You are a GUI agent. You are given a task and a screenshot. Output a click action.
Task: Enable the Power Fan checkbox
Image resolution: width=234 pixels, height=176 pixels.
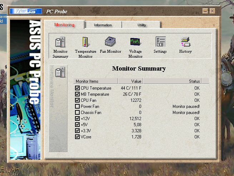tap(77, 106)
